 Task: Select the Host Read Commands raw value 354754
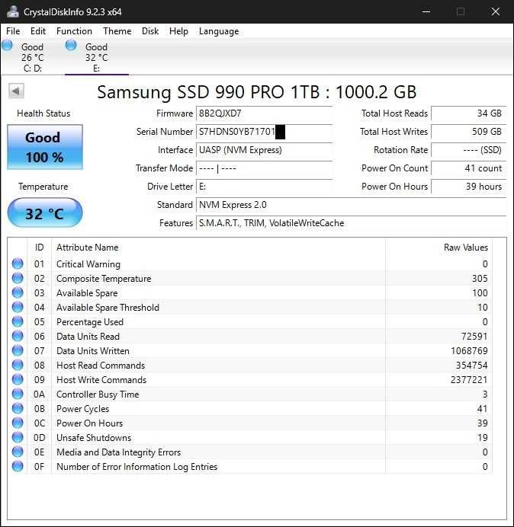[x=471, y=365]
